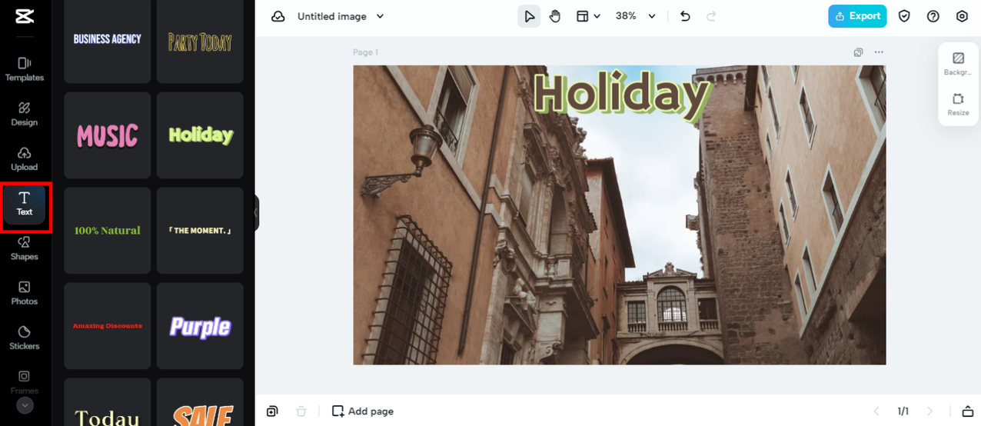Viewport: 981px width, 426px height.
Task: Choose the Select pointer tool
Action: (x=529, y=16)
